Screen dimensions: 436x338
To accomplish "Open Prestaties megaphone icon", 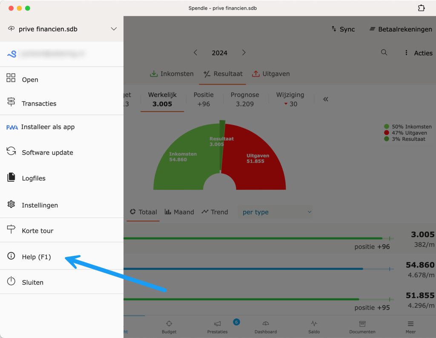I will tap(218, 324).
